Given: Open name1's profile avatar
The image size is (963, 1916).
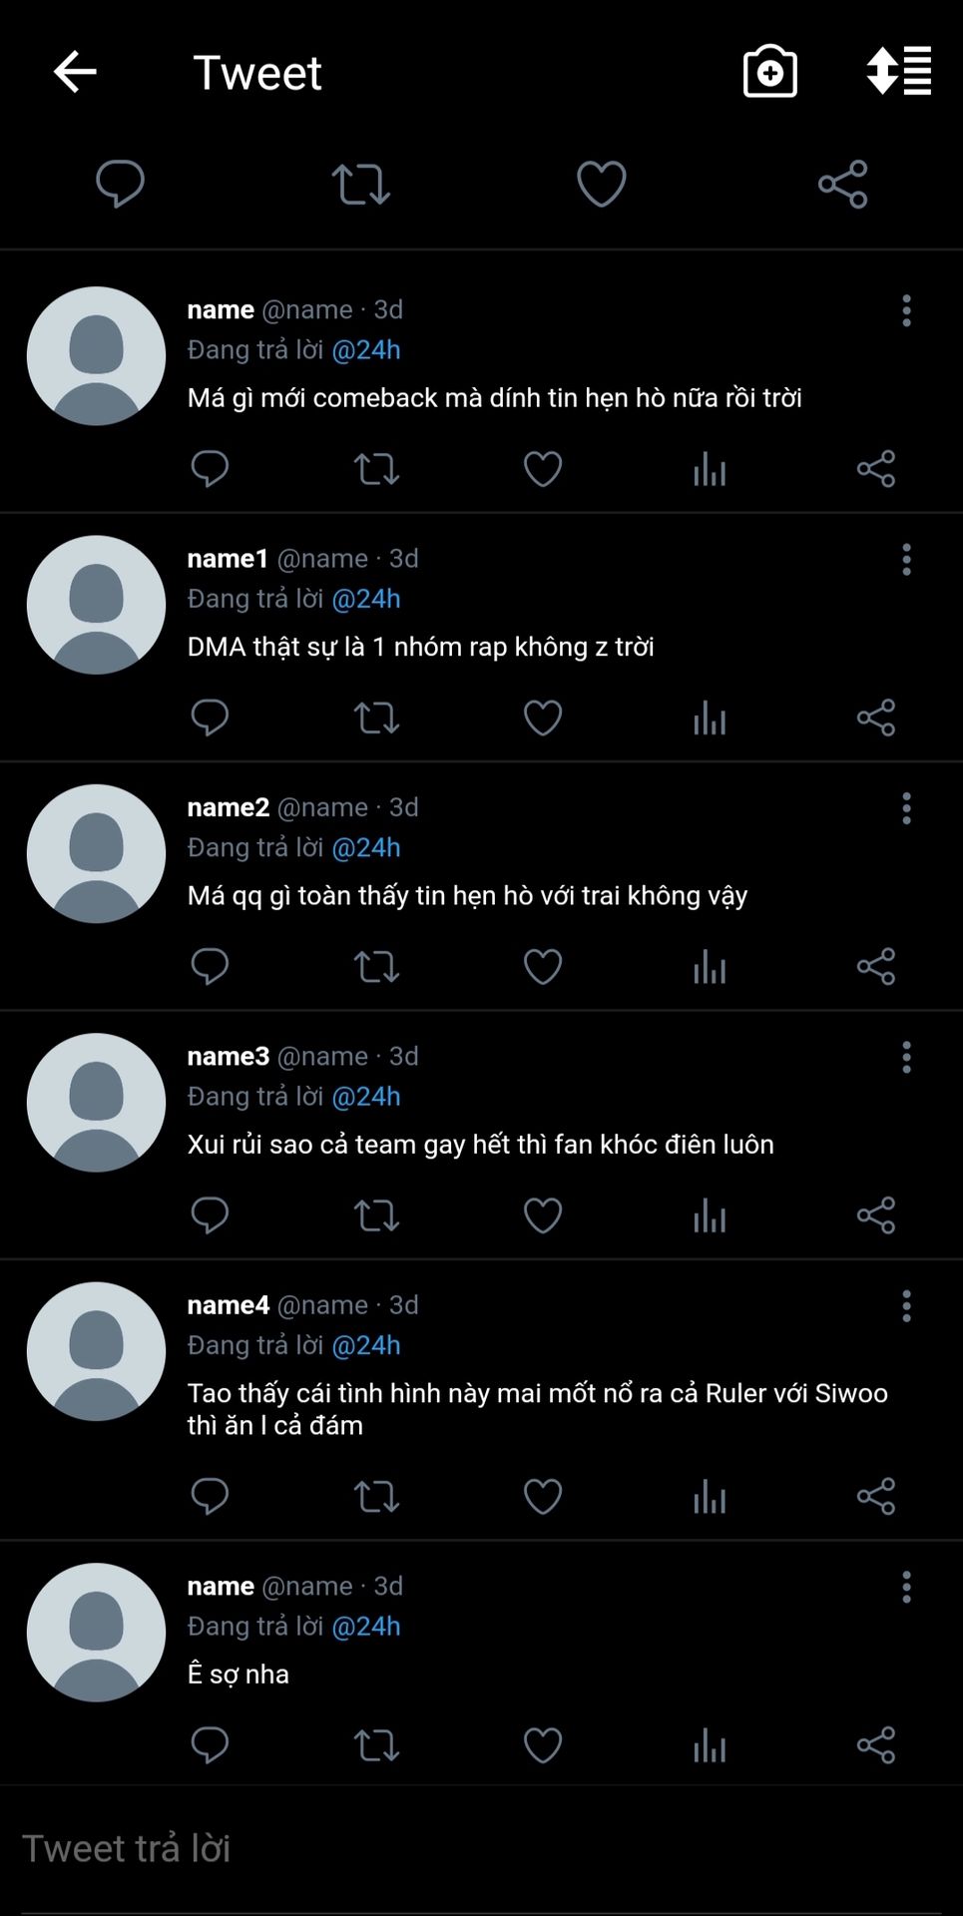Looking at the screenshot, I should [96, 605].
